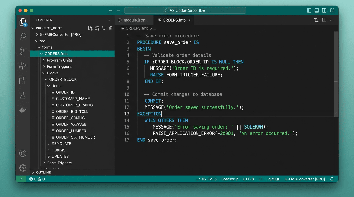This screenshot has height=197, width=354.
Task: Open the Docker view in the activity bar
Action: pyautogui.click(x=23, y=110)
